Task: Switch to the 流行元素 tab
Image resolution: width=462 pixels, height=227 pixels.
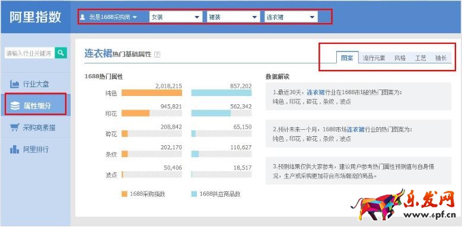Action: 374,58
